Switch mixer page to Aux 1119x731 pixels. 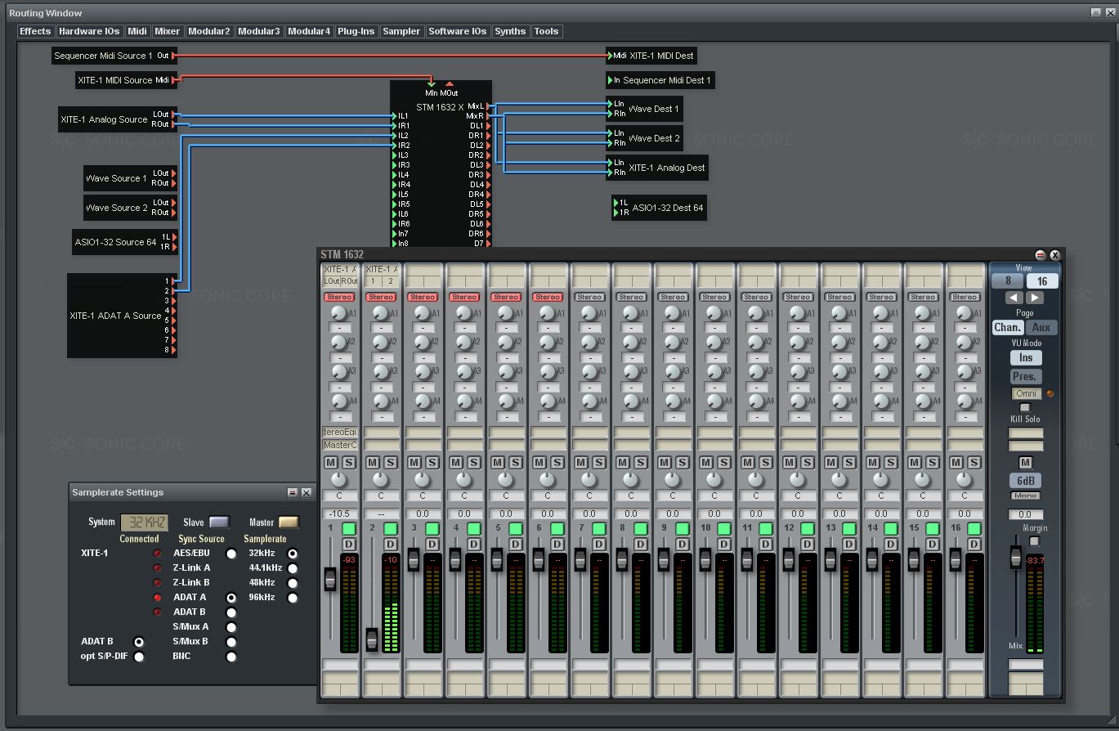pyautogui.click(x=1041, y=327)
